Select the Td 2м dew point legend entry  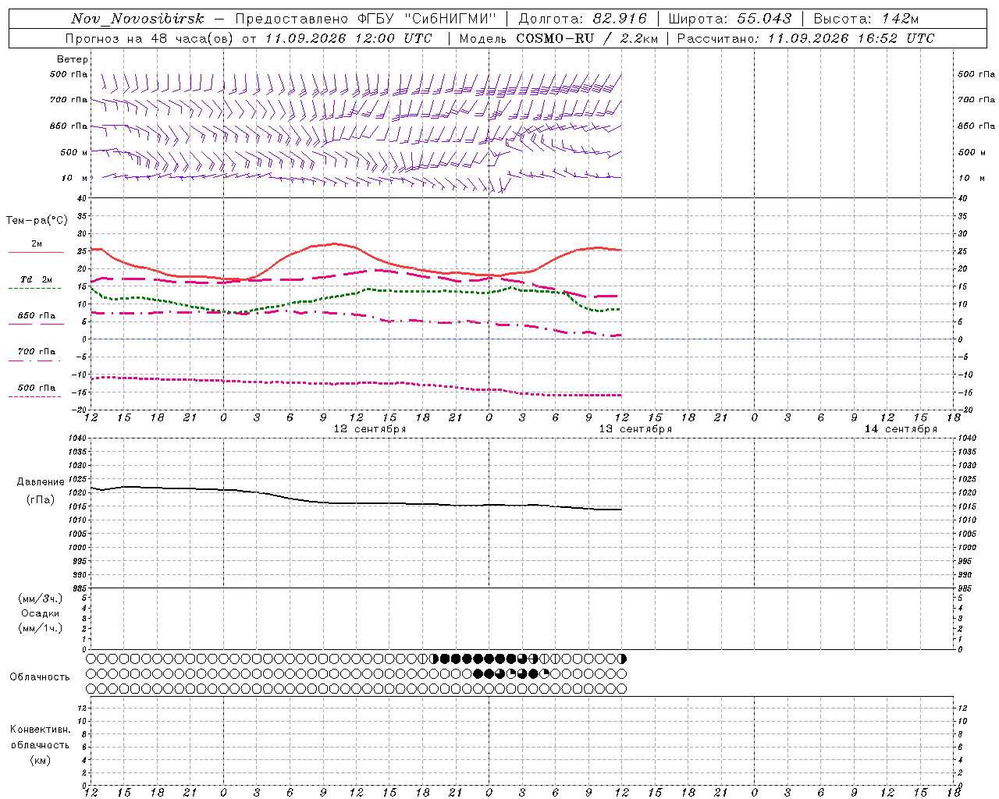pyautogui.click(x=36, y=279)
